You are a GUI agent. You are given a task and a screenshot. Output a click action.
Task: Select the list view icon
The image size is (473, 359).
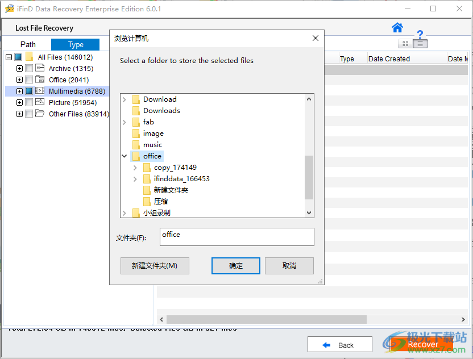[x=420, y=44]
